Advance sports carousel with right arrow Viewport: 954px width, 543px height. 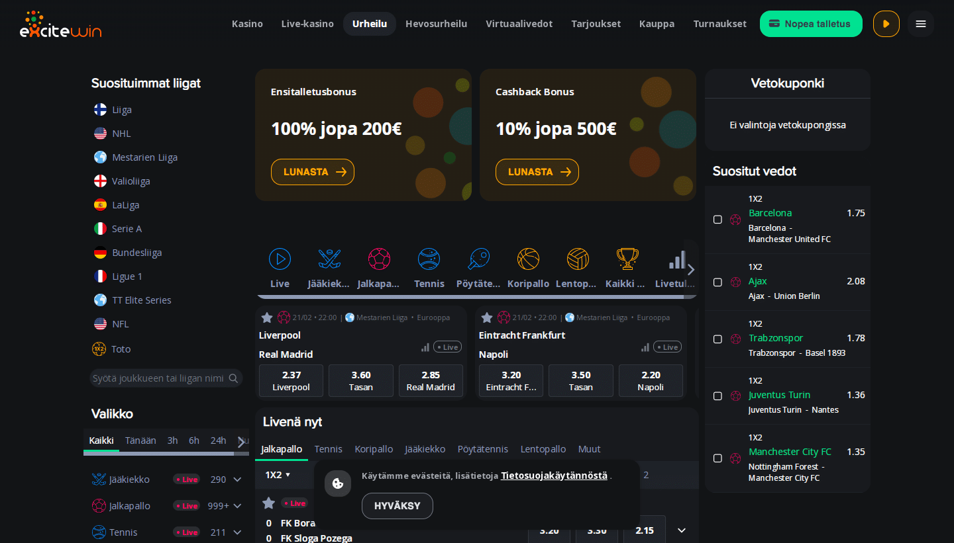point(691,269)
